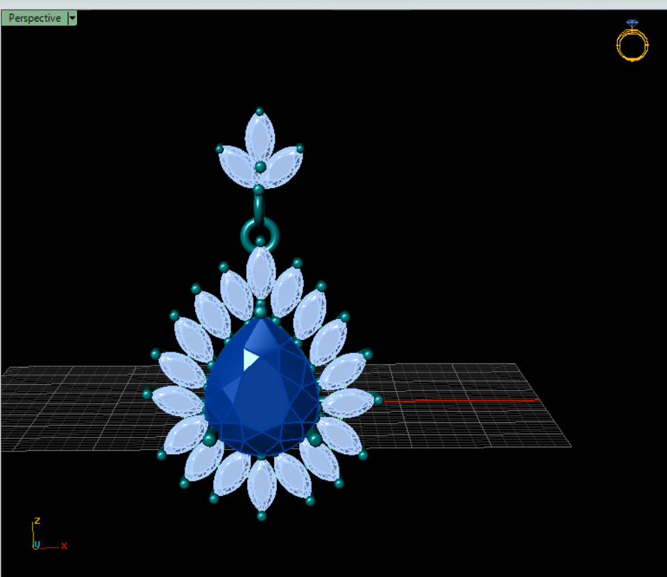
Task: Pick the leftmost horizontal marquise in the halo
Action: [x=176, y=400]
